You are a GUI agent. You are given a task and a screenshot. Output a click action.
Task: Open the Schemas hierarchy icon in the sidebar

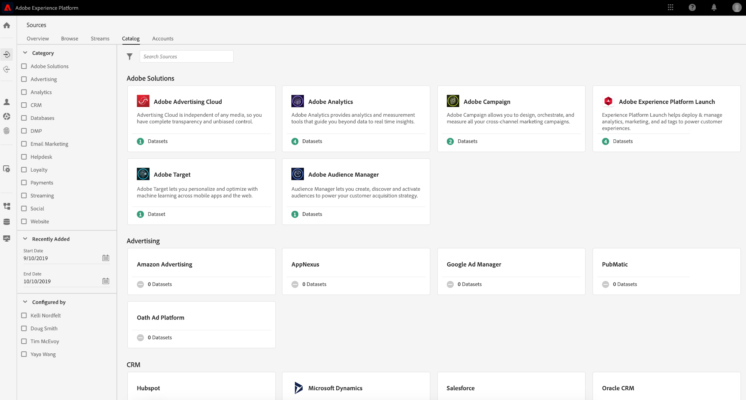pyautogui.click(x=7, y=206)
